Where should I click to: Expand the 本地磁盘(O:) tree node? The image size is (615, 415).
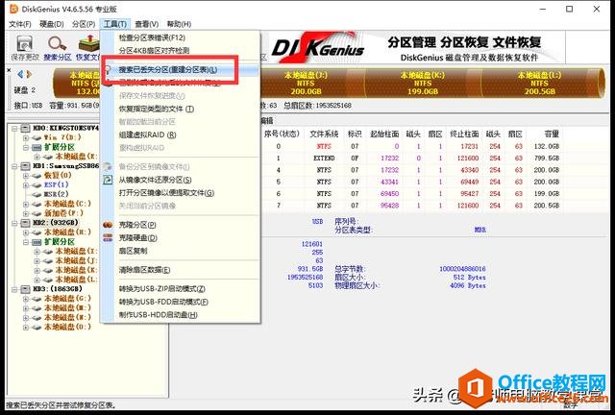[26, 328]
